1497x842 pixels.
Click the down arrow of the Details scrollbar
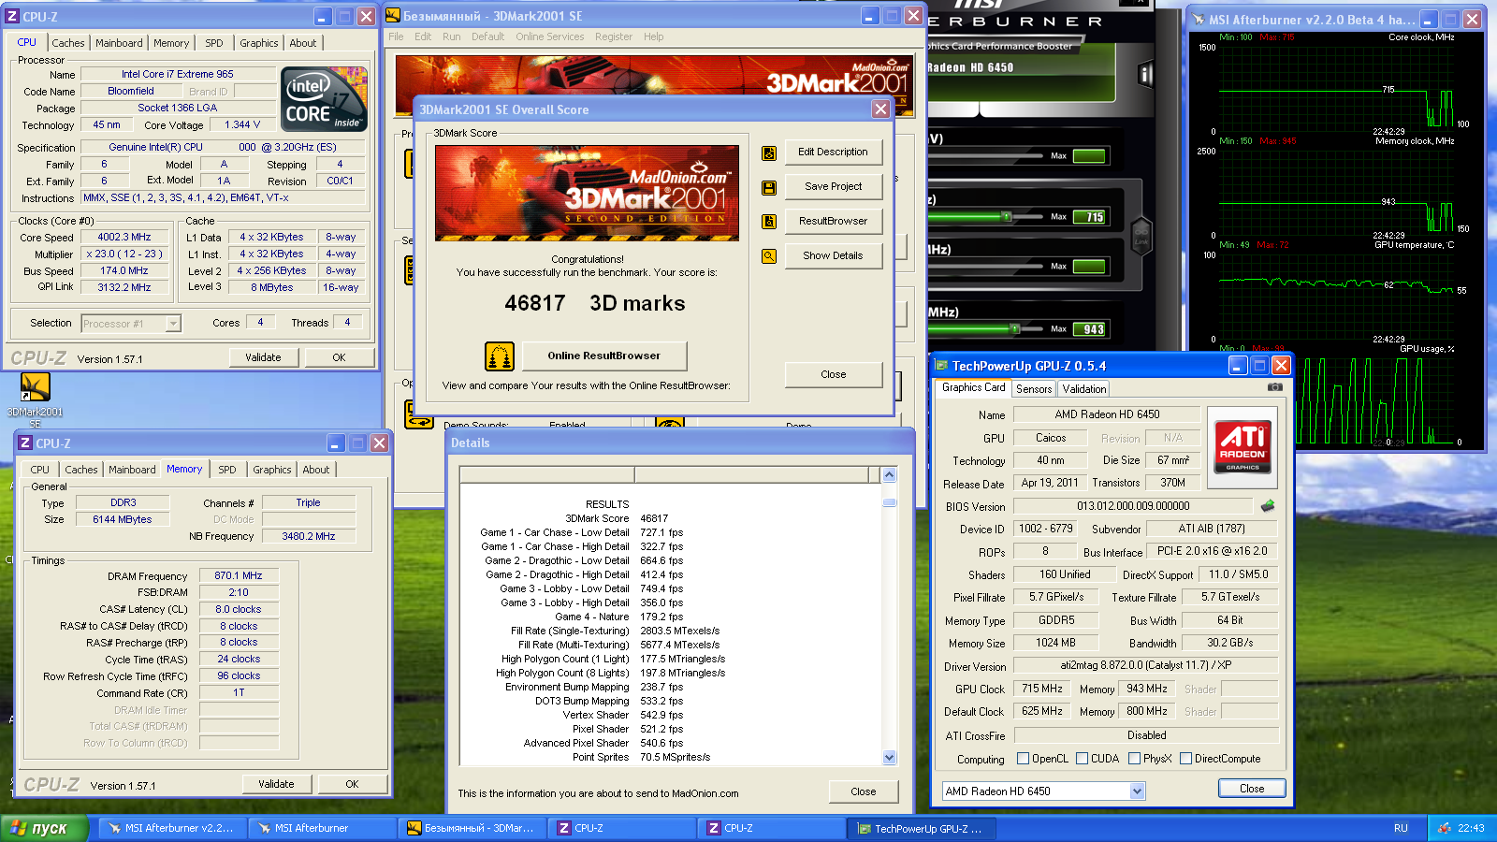(889, 757)
